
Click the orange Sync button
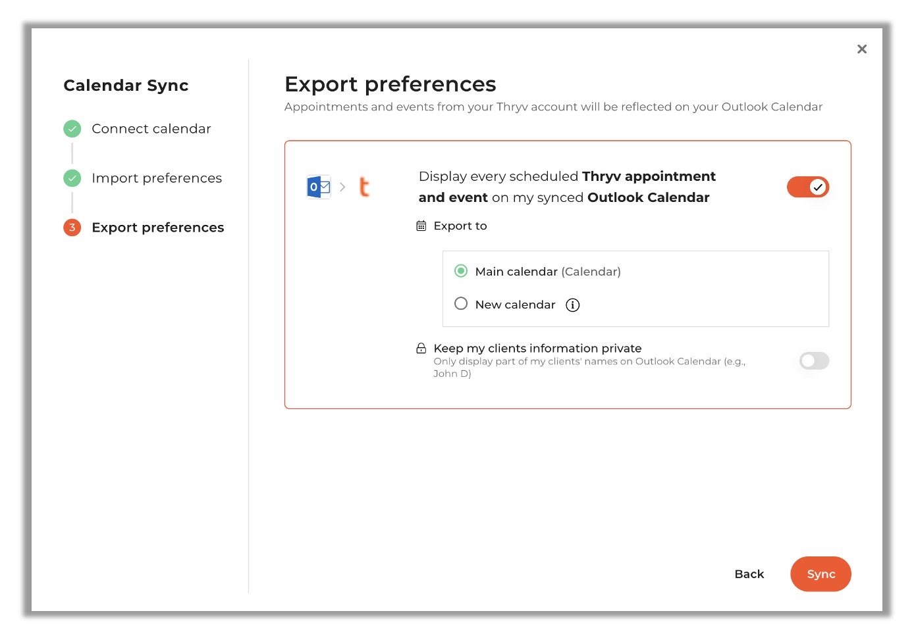(x=820, y=574)
